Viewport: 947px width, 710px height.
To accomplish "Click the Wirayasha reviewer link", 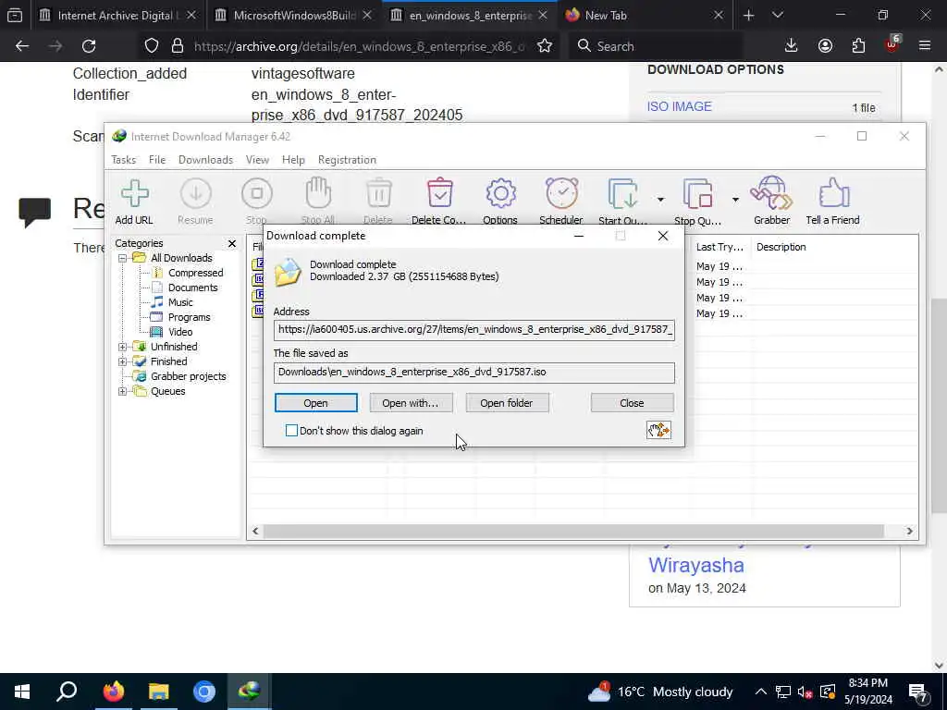I will [695, 565].
